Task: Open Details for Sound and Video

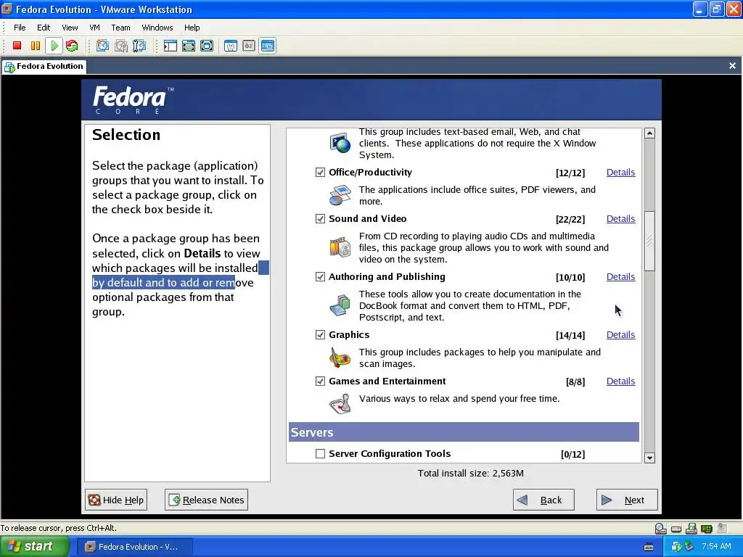Action: [x=621, y=219]
